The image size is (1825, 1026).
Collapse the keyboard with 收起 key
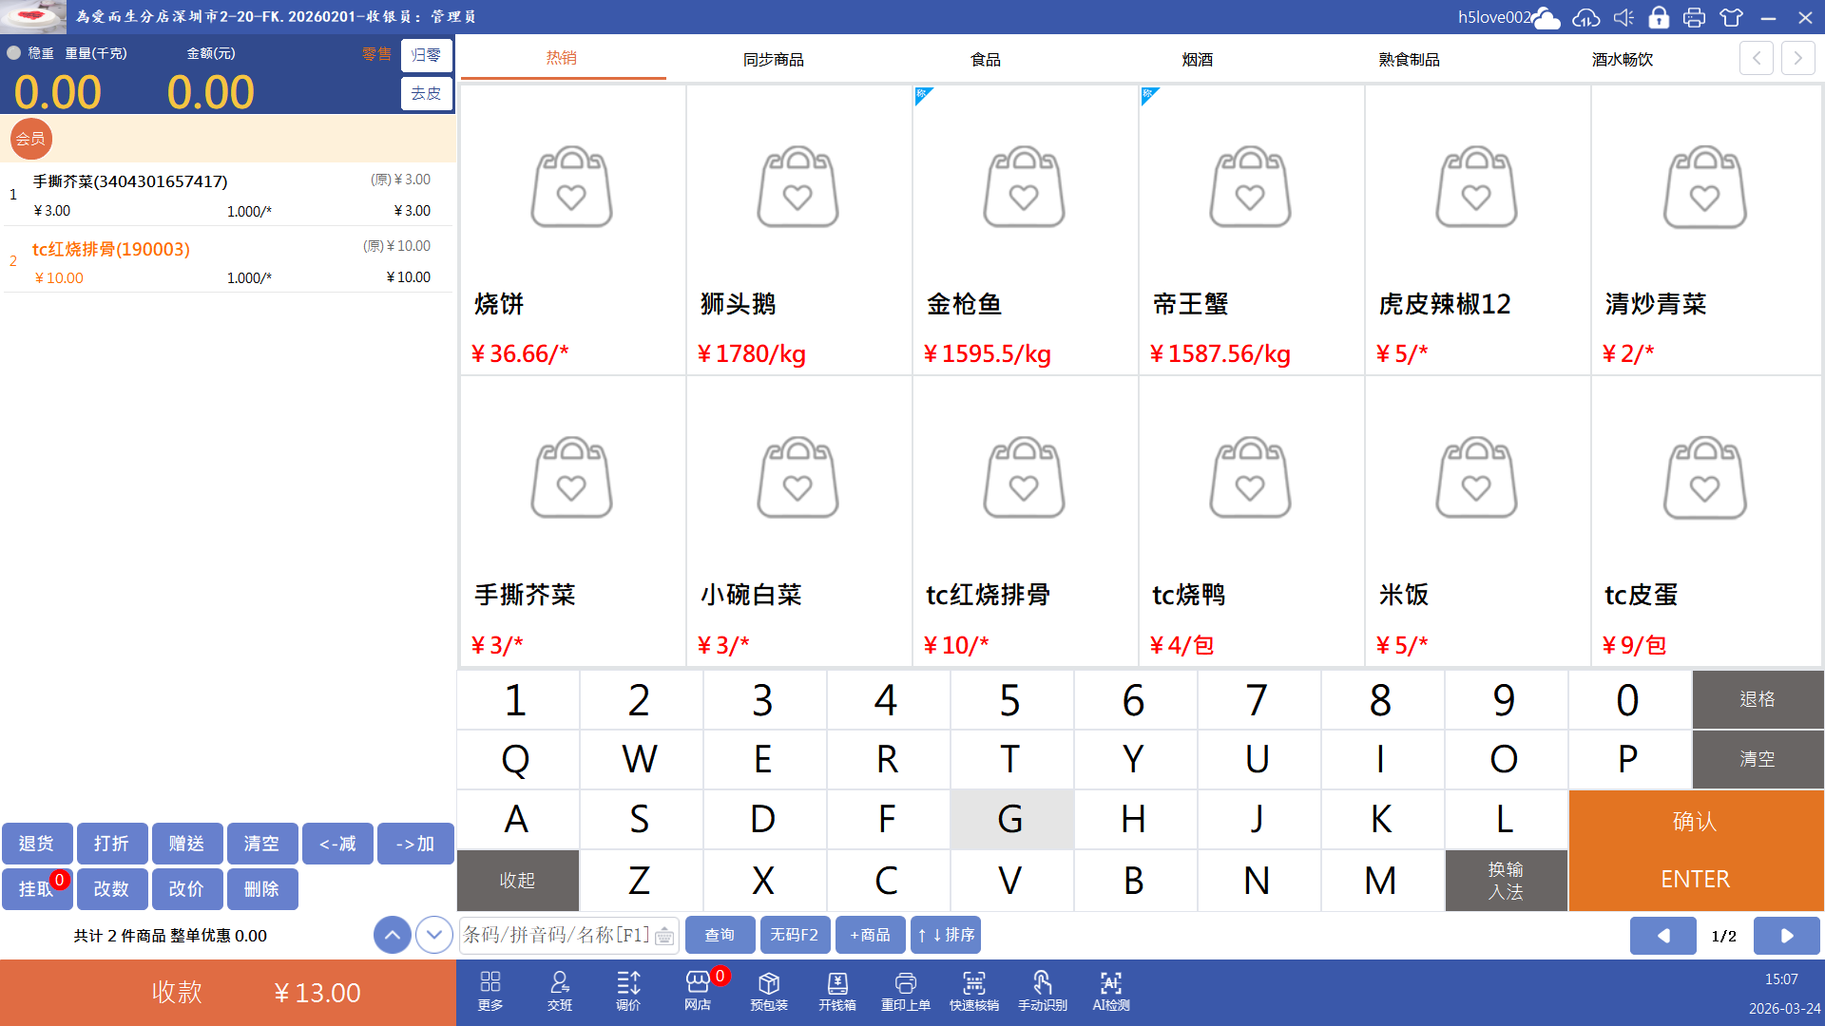pyautogui.click(x=517, y=881)
